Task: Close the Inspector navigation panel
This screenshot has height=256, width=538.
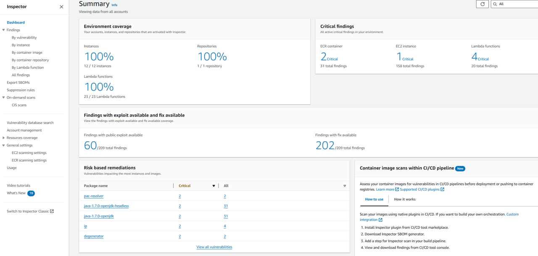Action: point(61,7)
